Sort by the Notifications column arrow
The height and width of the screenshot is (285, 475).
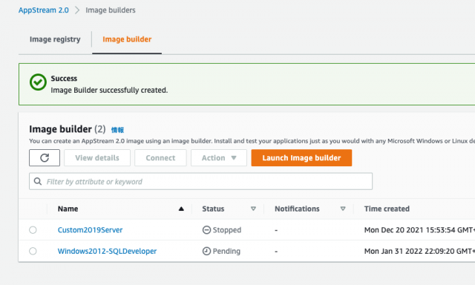coord(343,209)
